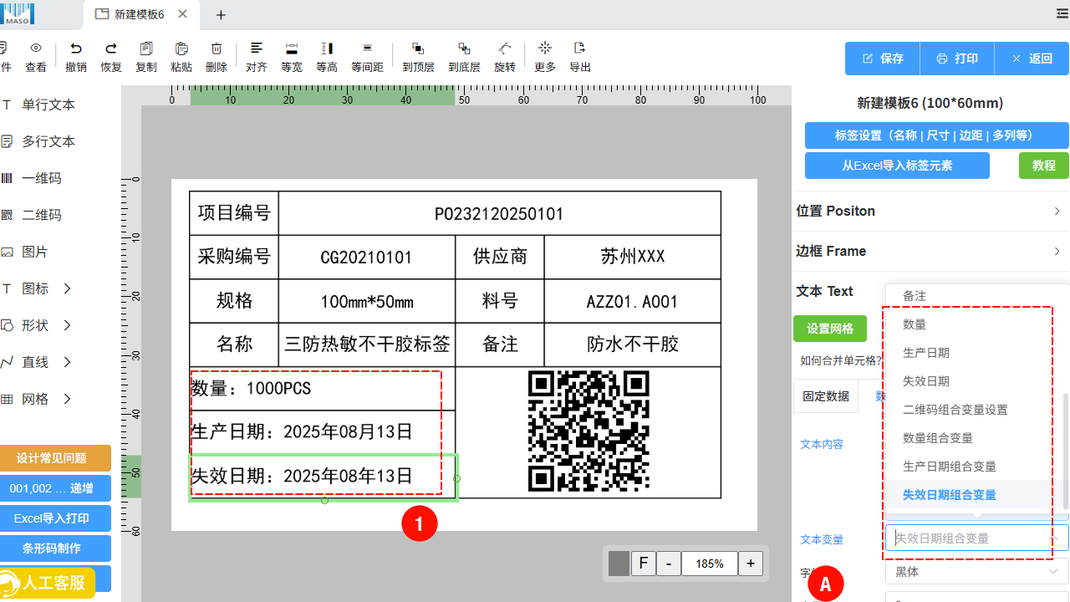Undo with the 撤销 icon
The width and height of the screenshot is (1070, 602).
click(76, 48)
